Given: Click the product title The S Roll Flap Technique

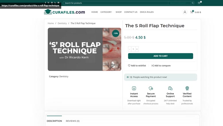Looking at the screenshot, I should point(155,26).
